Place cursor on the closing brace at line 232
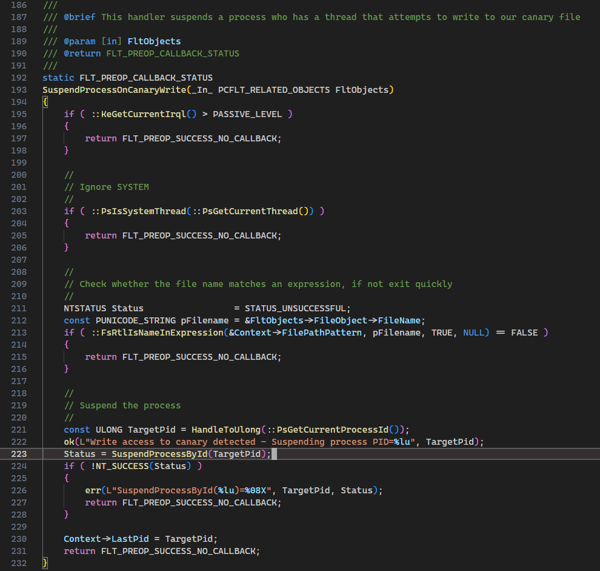This screenshot has height=571, width=600. click(x=45, y=563)
